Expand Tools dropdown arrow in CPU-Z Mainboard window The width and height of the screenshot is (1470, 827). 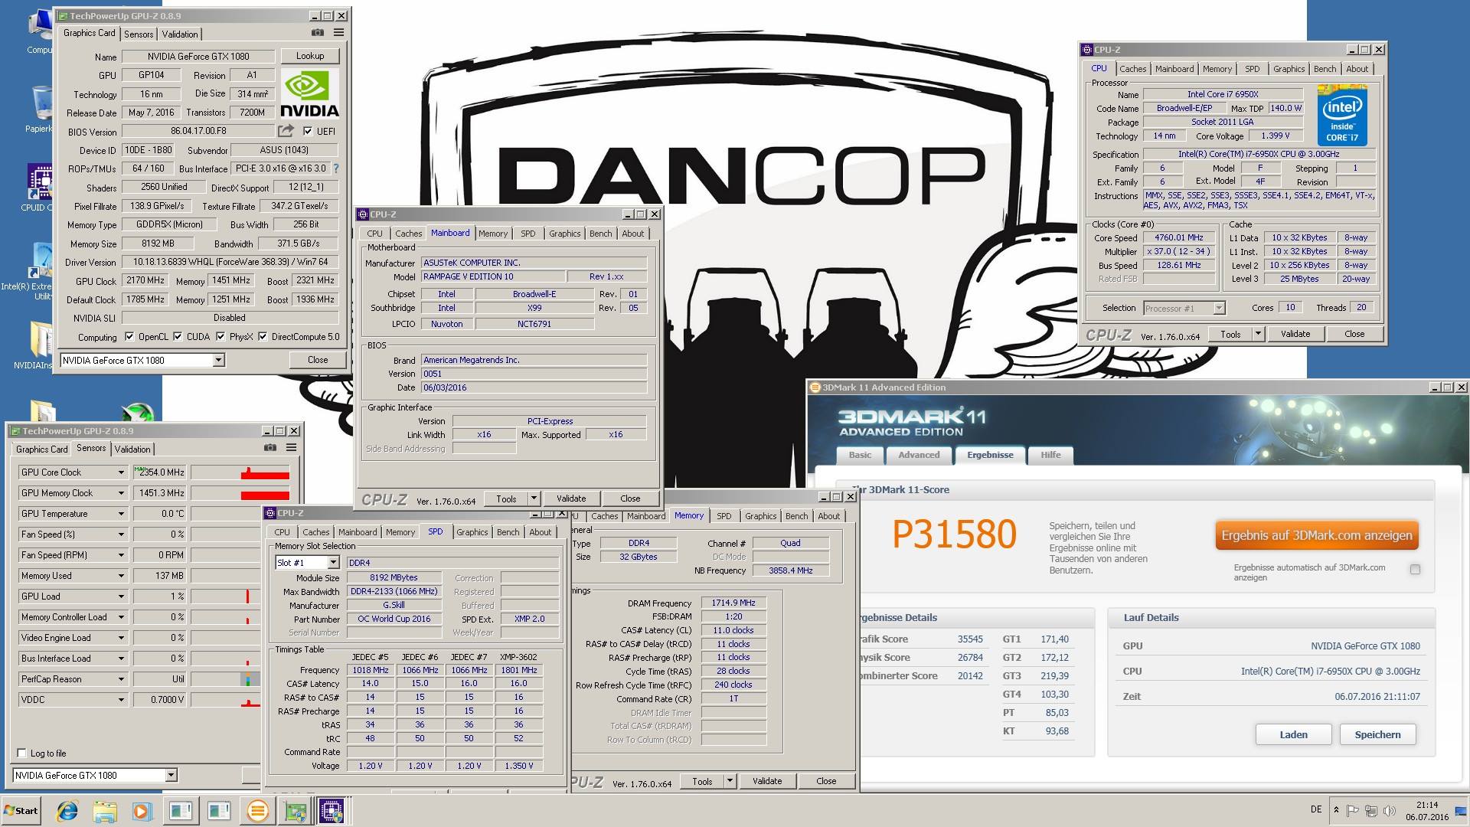pyautogui.click(x=534, y=498)
